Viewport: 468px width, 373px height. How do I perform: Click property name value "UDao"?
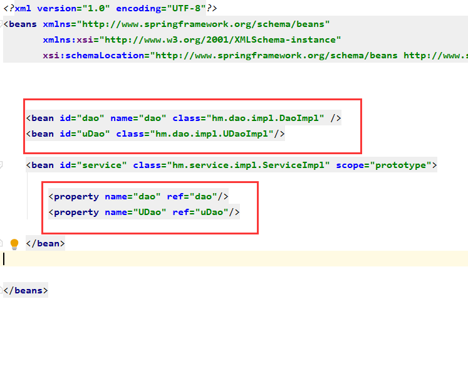click(150, 213)
